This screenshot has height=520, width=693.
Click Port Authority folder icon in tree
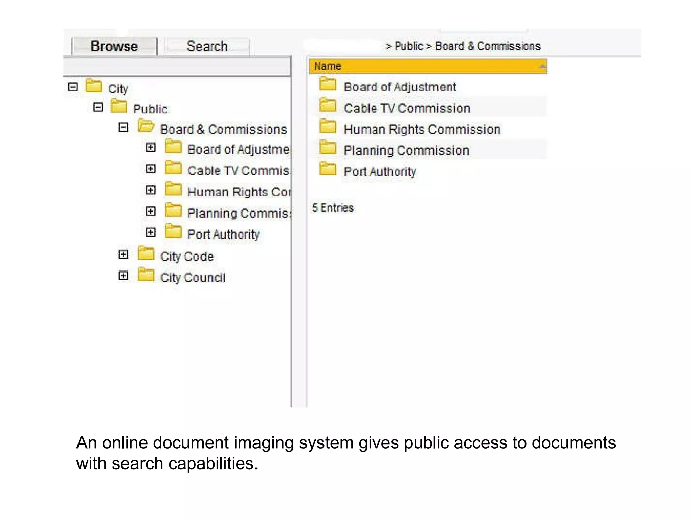[x=174, y=231]
